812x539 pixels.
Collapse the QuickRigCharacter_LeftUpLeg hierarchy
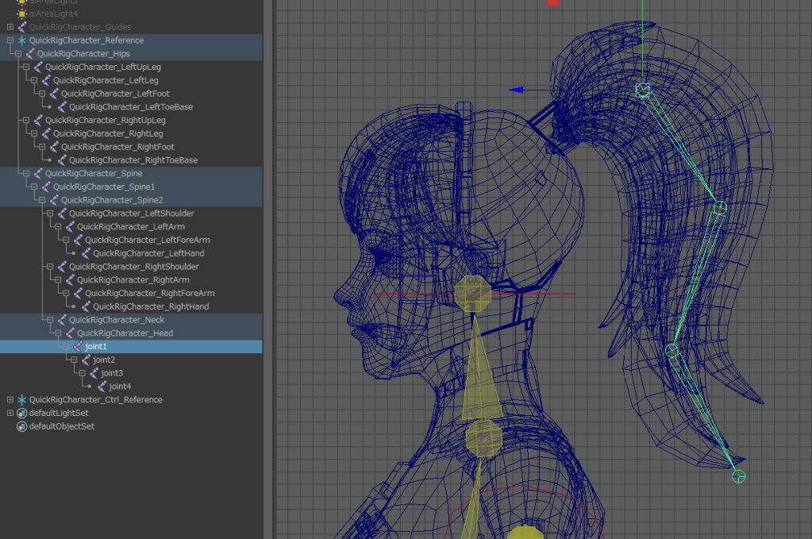pyautogui.click(x=26, y=67)
